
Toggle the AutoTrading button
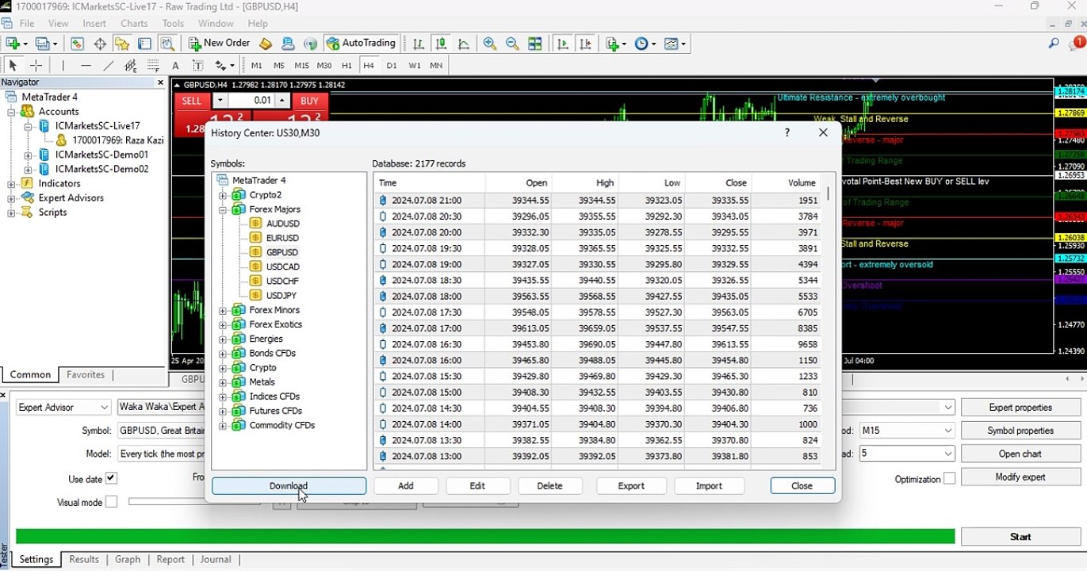tap(361, 44)
